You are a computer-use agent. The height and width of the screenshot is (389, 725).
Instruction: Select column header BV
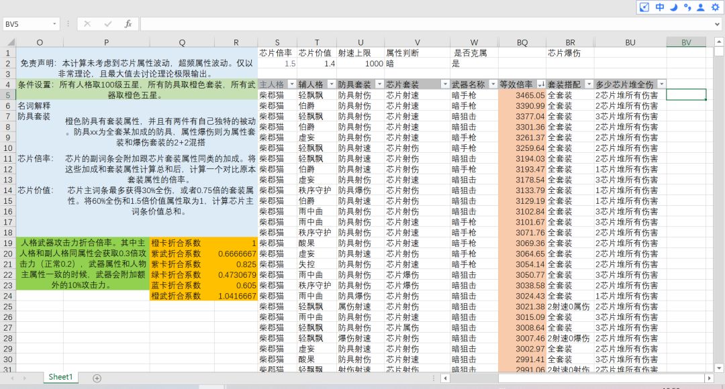coord(686,42)
